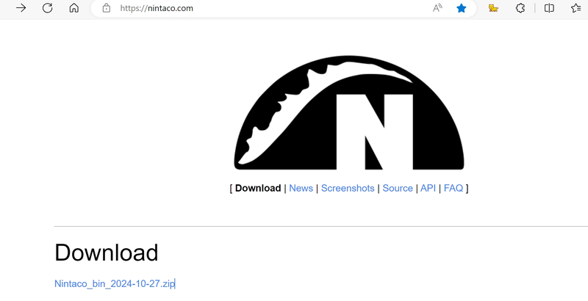Open the Favorites list
The width and height of the screenshot is (588, 301).
pos(576,8)
